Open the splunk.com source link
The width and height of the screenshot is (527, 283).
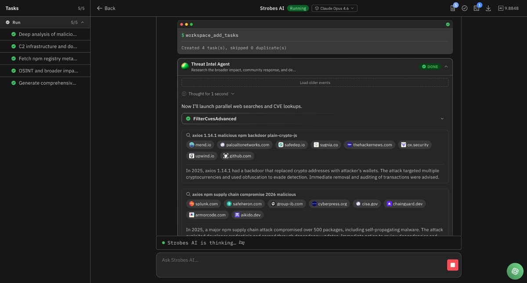[x=203, y=204]
